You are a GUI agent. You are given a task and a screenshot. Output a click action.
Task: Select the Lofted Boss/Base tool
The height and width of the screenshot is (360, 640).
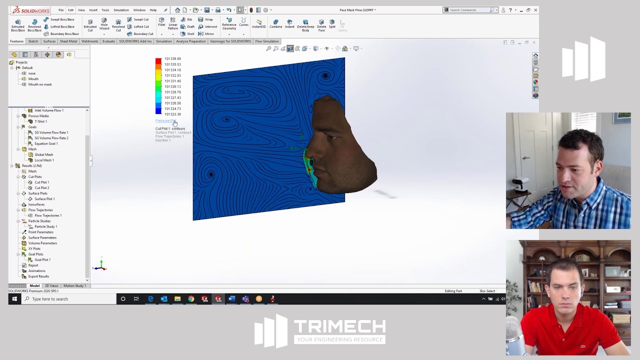[x=58, y=26]
